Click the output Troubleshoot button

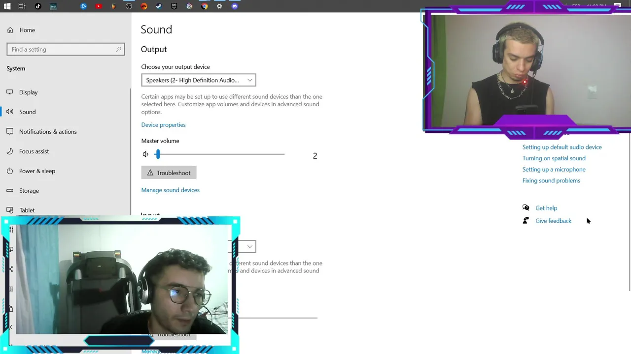pos(169,173)
